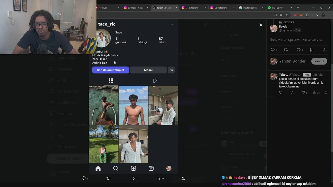The height and width of the screenshot is (187, 333).
Task: Like the post from photo viewer's action bar
Action: [133, 178]
